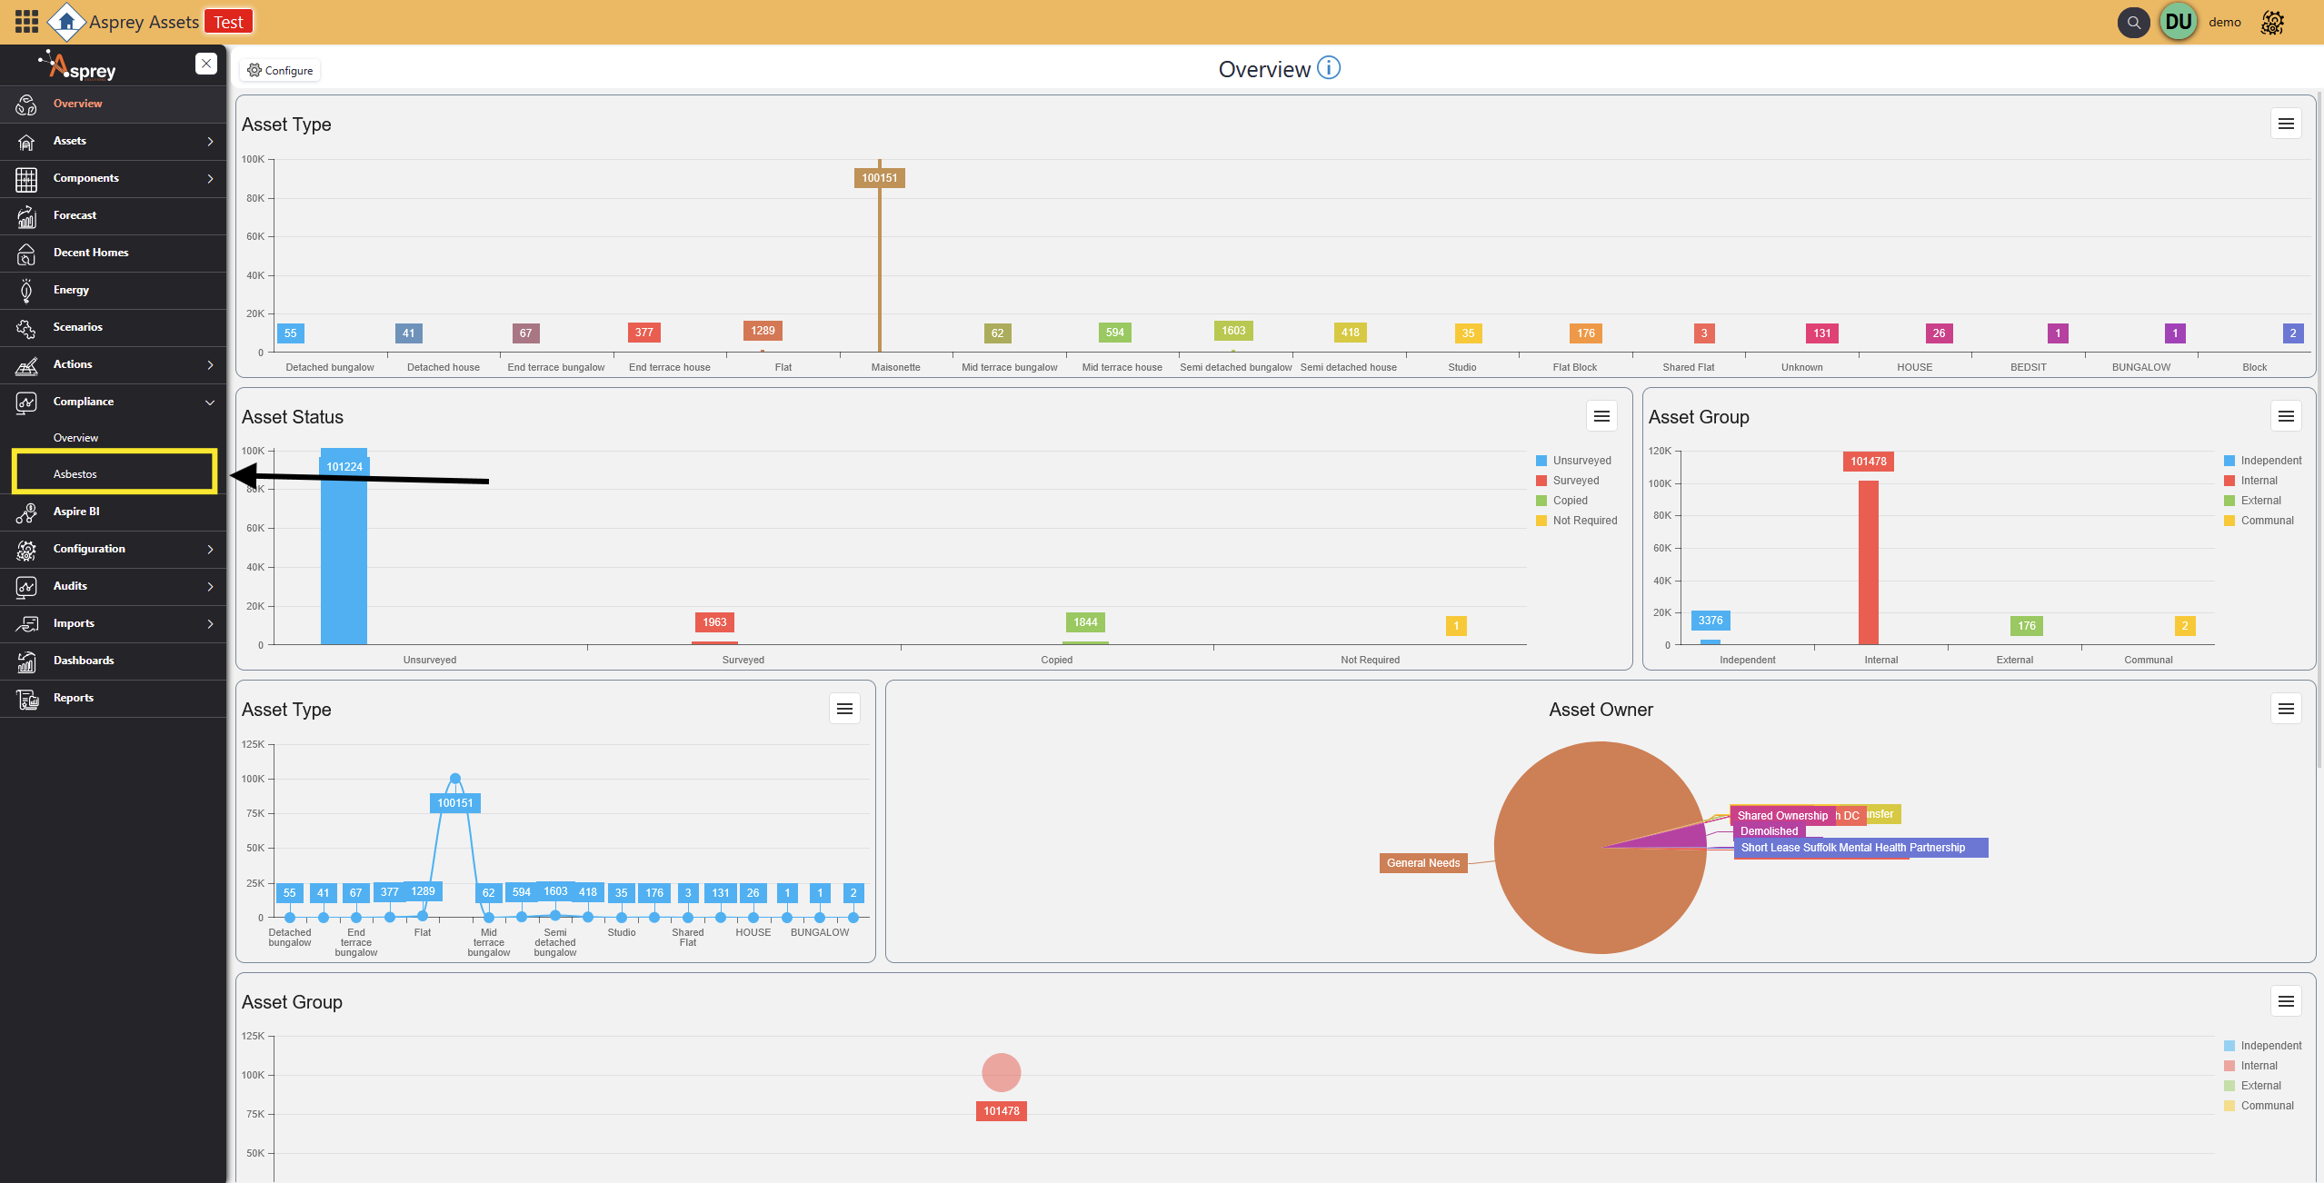Select Asbestos under Compliance
The image size is (2324, 1183).
pyautogui.click(x=75, y=474)
